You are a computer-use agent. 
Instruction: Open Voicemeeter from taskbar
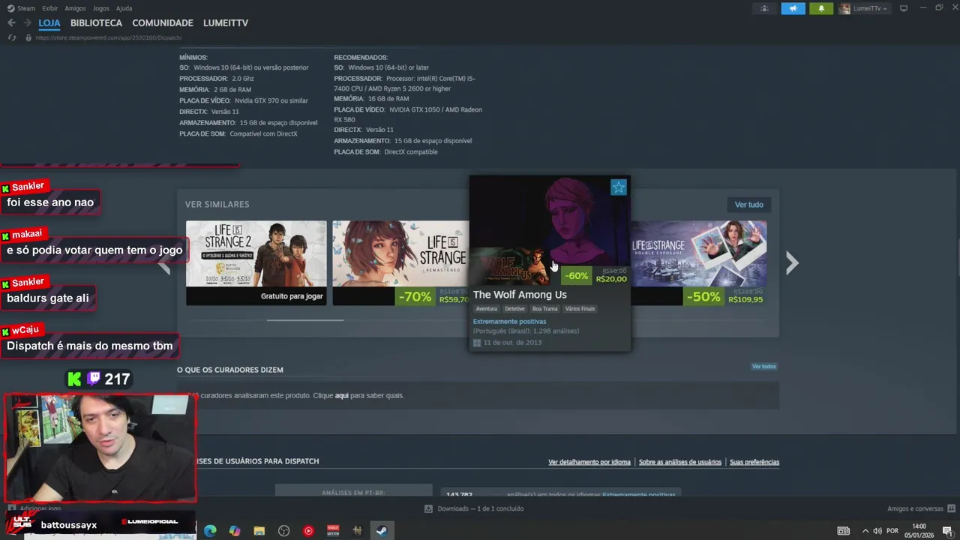coord(333,531)
